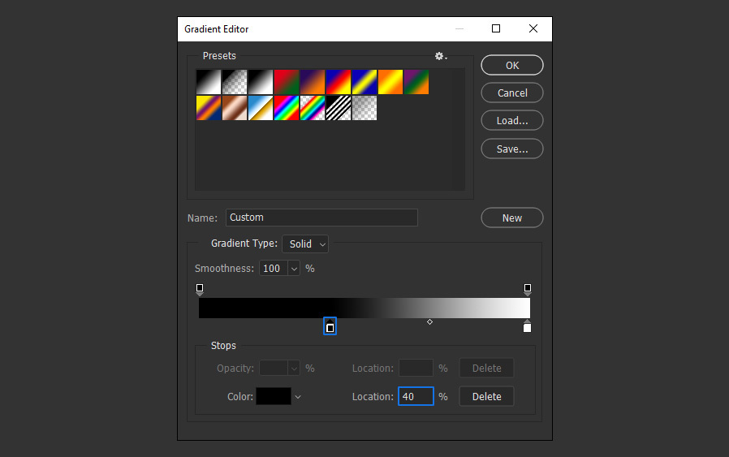Select the Chrome gradient preset
The image size is (729, 457).
261,108
